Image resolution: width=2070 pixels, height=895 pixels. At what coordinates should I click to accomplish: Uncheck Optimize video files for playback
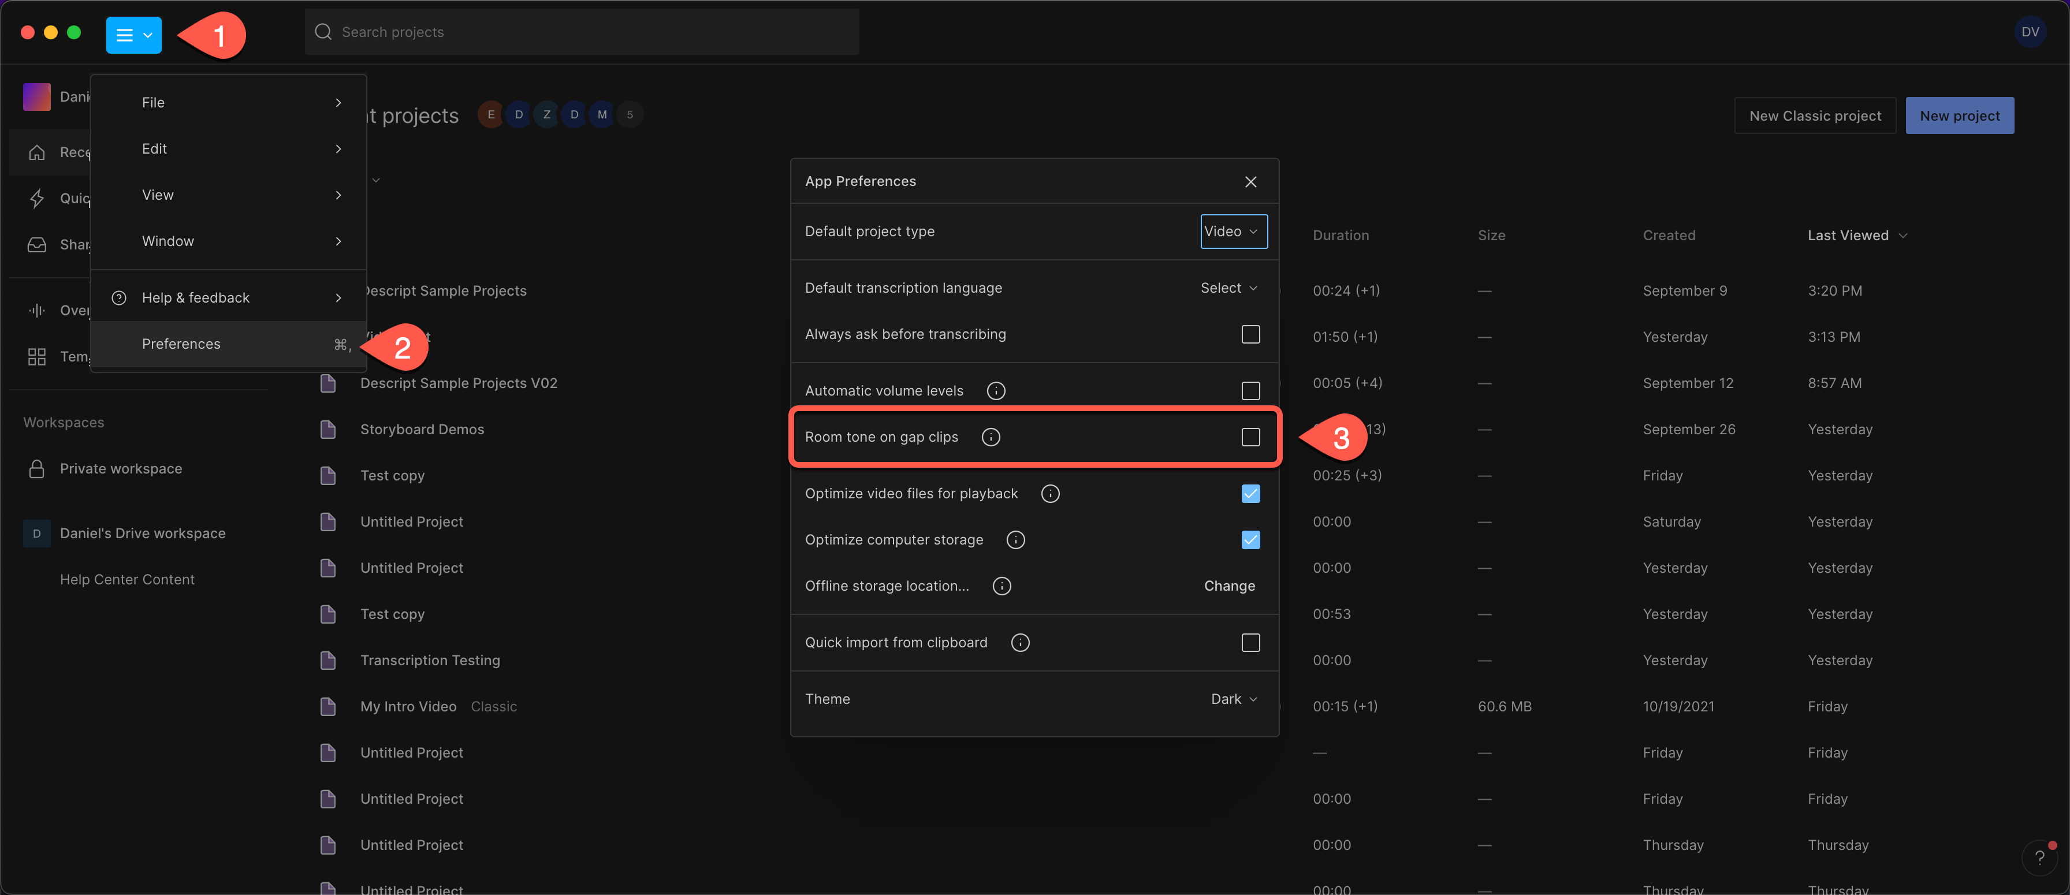[x=1250, y=493]
